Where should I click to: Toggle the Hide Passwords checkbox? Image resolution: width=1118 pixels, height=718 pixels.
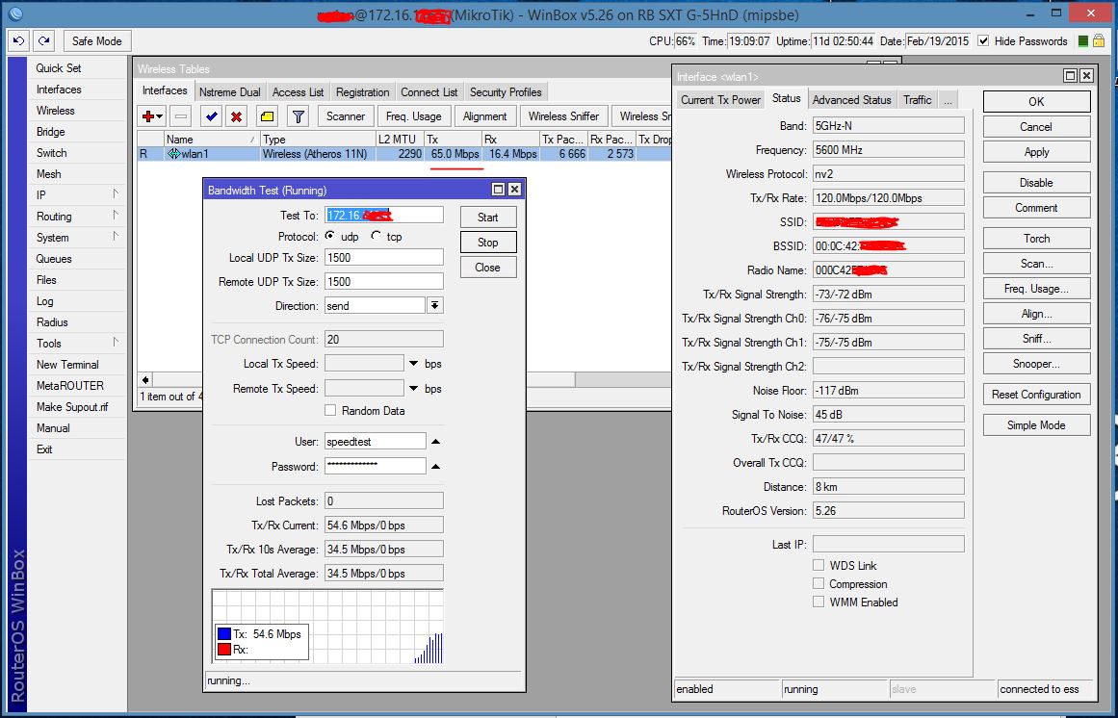[x=983, y=41]
